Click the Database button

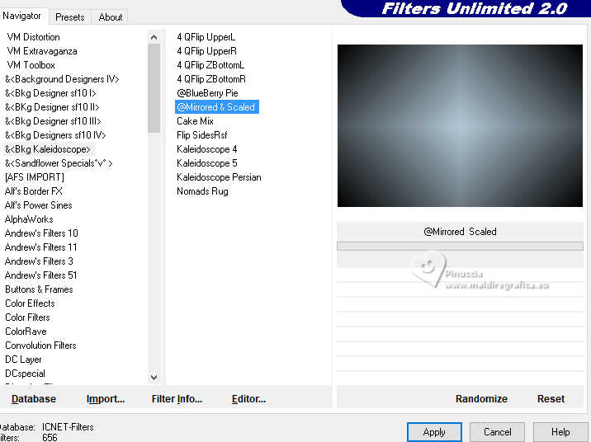pos(34,398)
